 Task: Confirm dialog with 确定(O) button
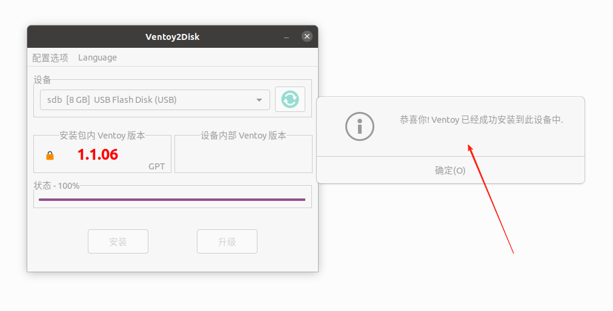tap(451, 171)
